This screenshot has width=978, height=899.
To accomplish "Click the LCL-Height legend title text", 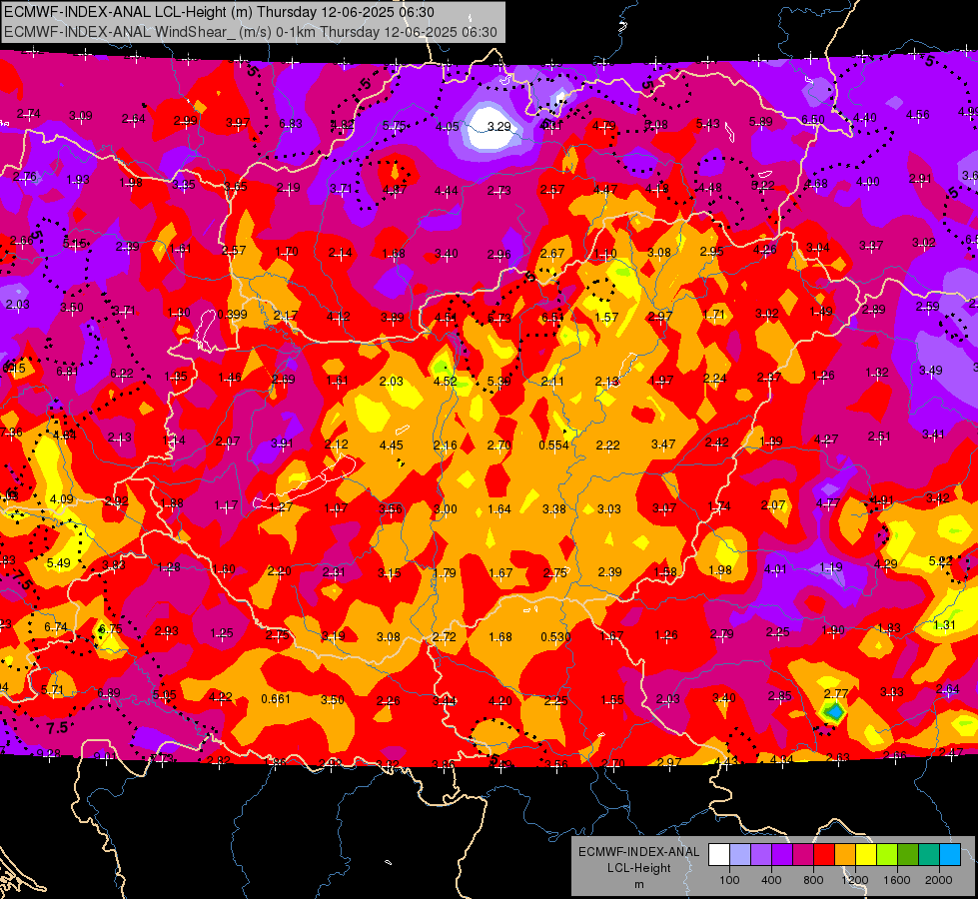I will [x=638, y=868].
